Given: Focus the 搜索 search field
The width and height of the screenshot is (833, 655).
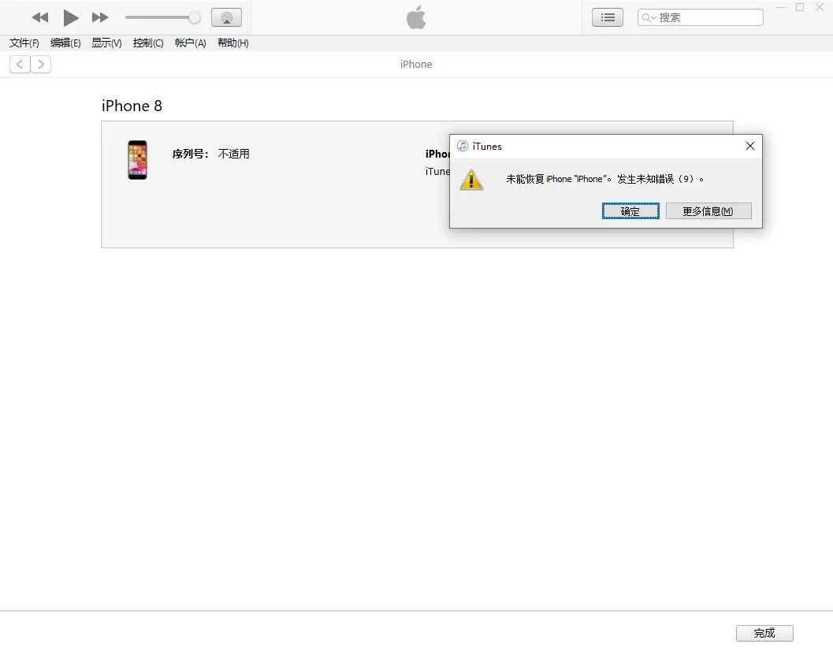Looking at the screenshot, I should 700,17.
